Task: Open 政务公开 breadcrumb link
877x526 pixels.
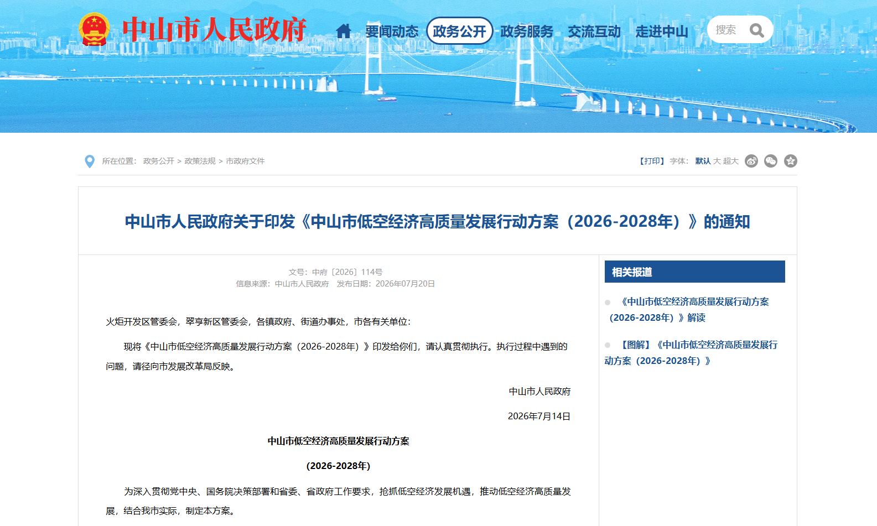Action: click(159, 161)
